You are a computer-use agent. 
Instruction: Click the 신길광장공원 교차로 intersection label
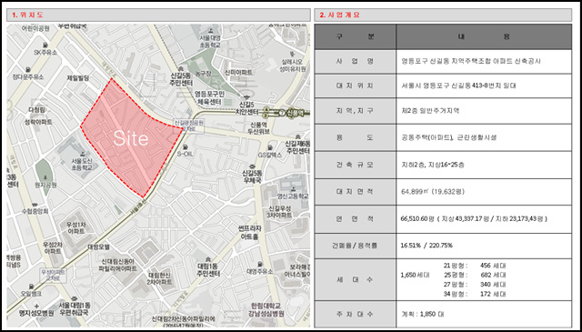click(x=189, y=126)
